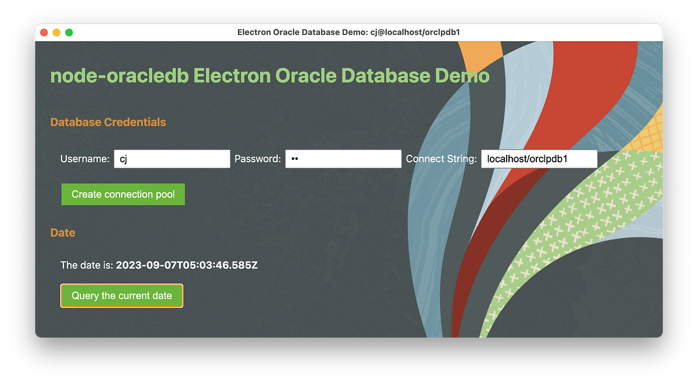Click the Username label
Image resolution: width=698 pixels, height=384 pixels.
(x=85, y=158)
